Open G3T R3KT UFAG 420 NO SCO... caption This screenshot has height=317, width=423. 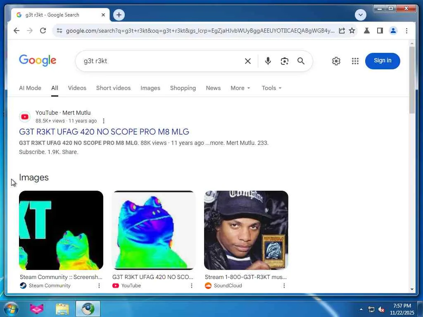153,277
